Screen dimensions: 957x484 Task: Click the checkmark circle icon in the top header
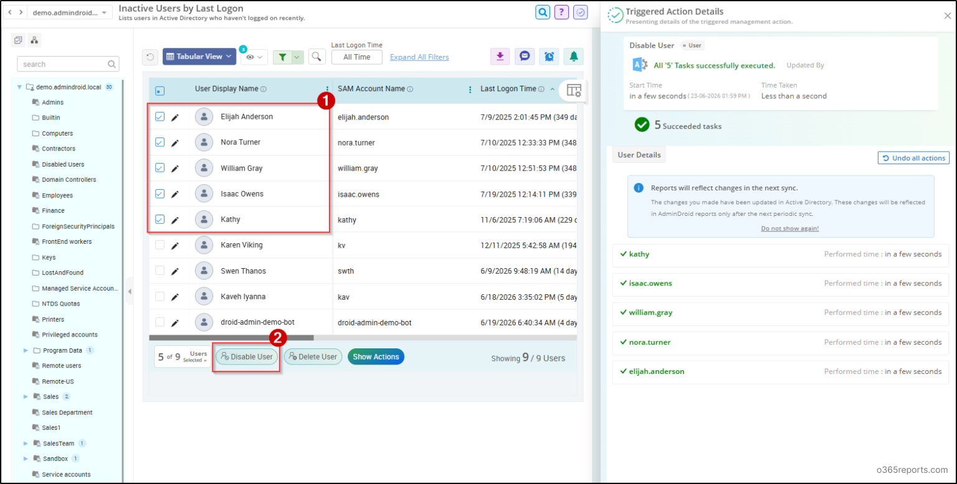pos(580,12)
